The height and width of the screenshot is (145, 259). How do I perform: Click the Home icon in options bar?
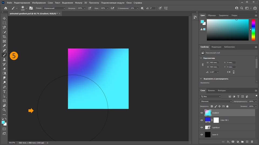click(x=6, y=8)
